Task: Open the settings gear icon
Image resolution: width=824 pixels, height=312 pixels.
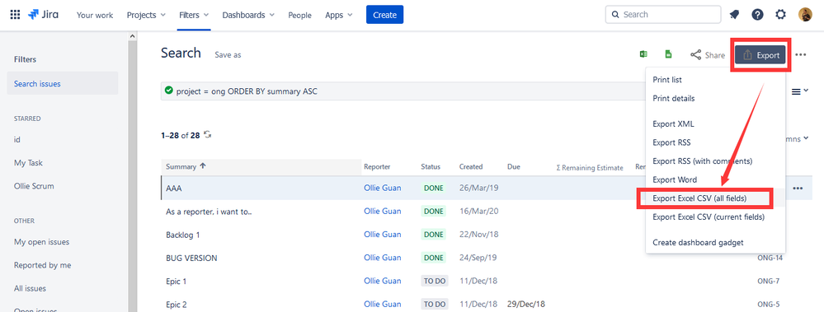Action: click(x=781, y=15)
